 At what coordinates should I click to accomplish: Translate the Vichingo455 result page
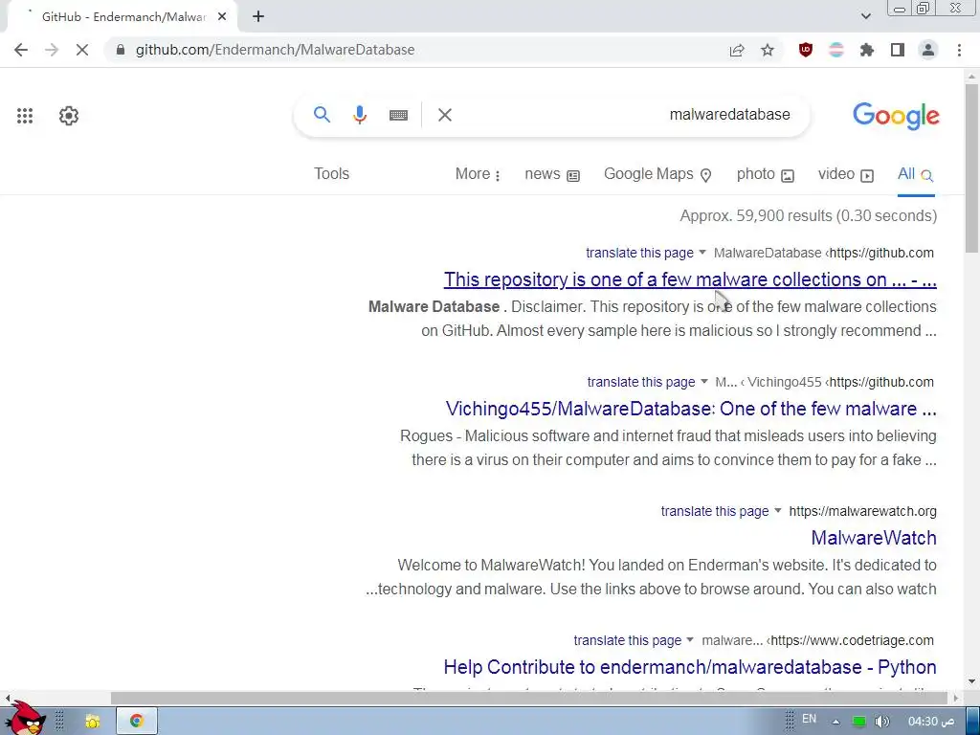pos(640,382)
